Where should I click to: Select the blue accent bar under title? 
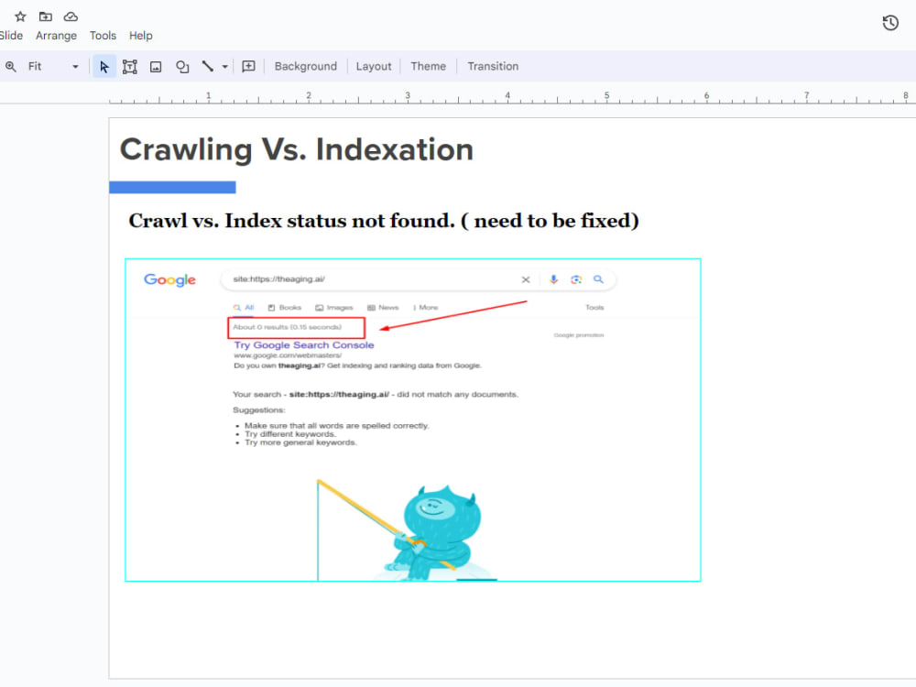pyautogui.click(x=172, y=187)
